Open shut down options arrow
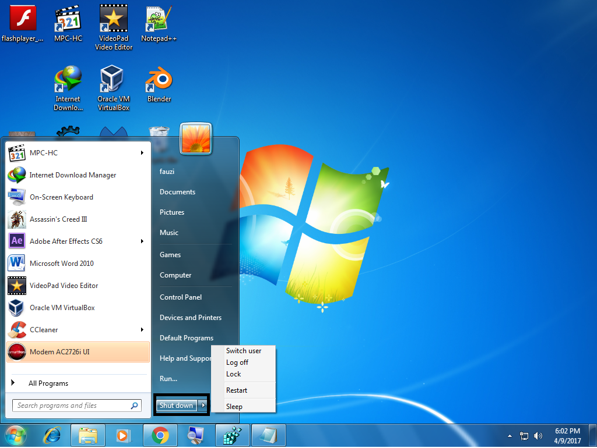 tap(203, 405)
